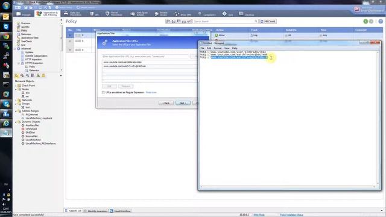This screenshot has width=386, height=217.
Task: Click the Back button in wizard
Action: 166,103
